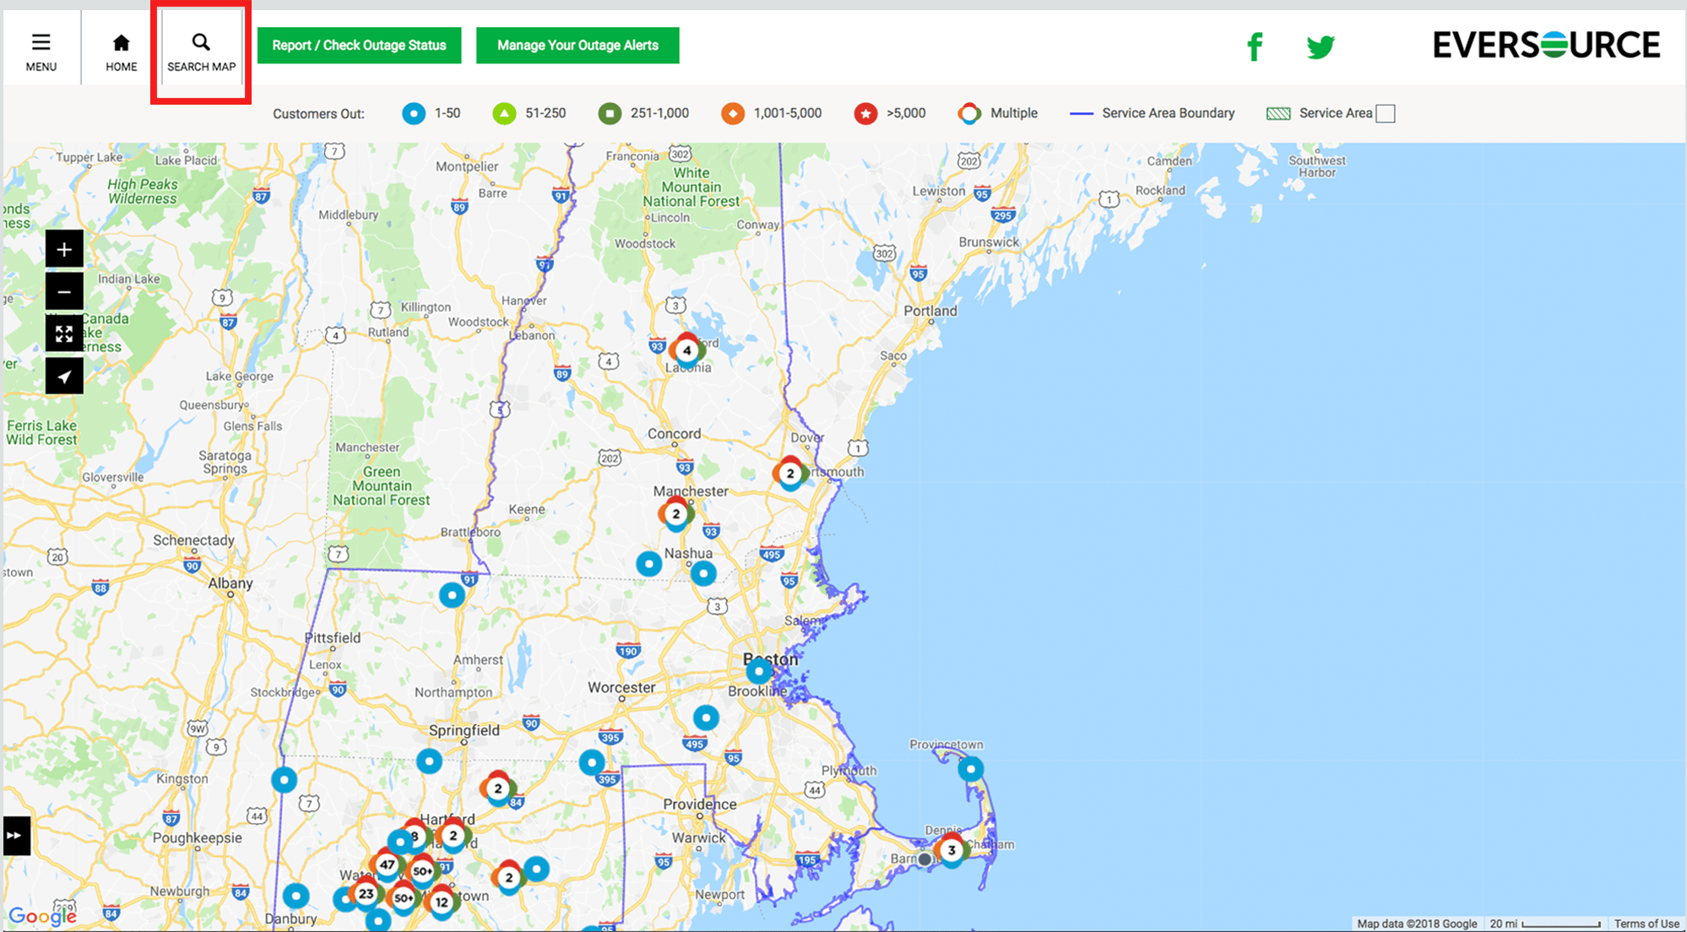Open the hamburger Menu
Viewport: 1687px width, 932px height.
point(41,47)
